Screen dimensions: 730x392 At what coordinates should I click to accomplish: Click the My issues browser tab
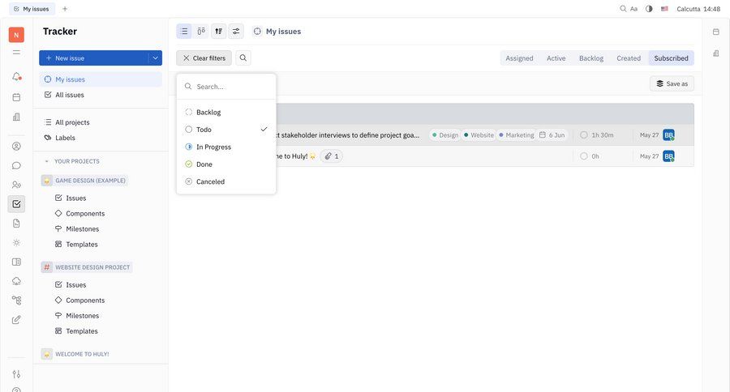pos(32,9)
